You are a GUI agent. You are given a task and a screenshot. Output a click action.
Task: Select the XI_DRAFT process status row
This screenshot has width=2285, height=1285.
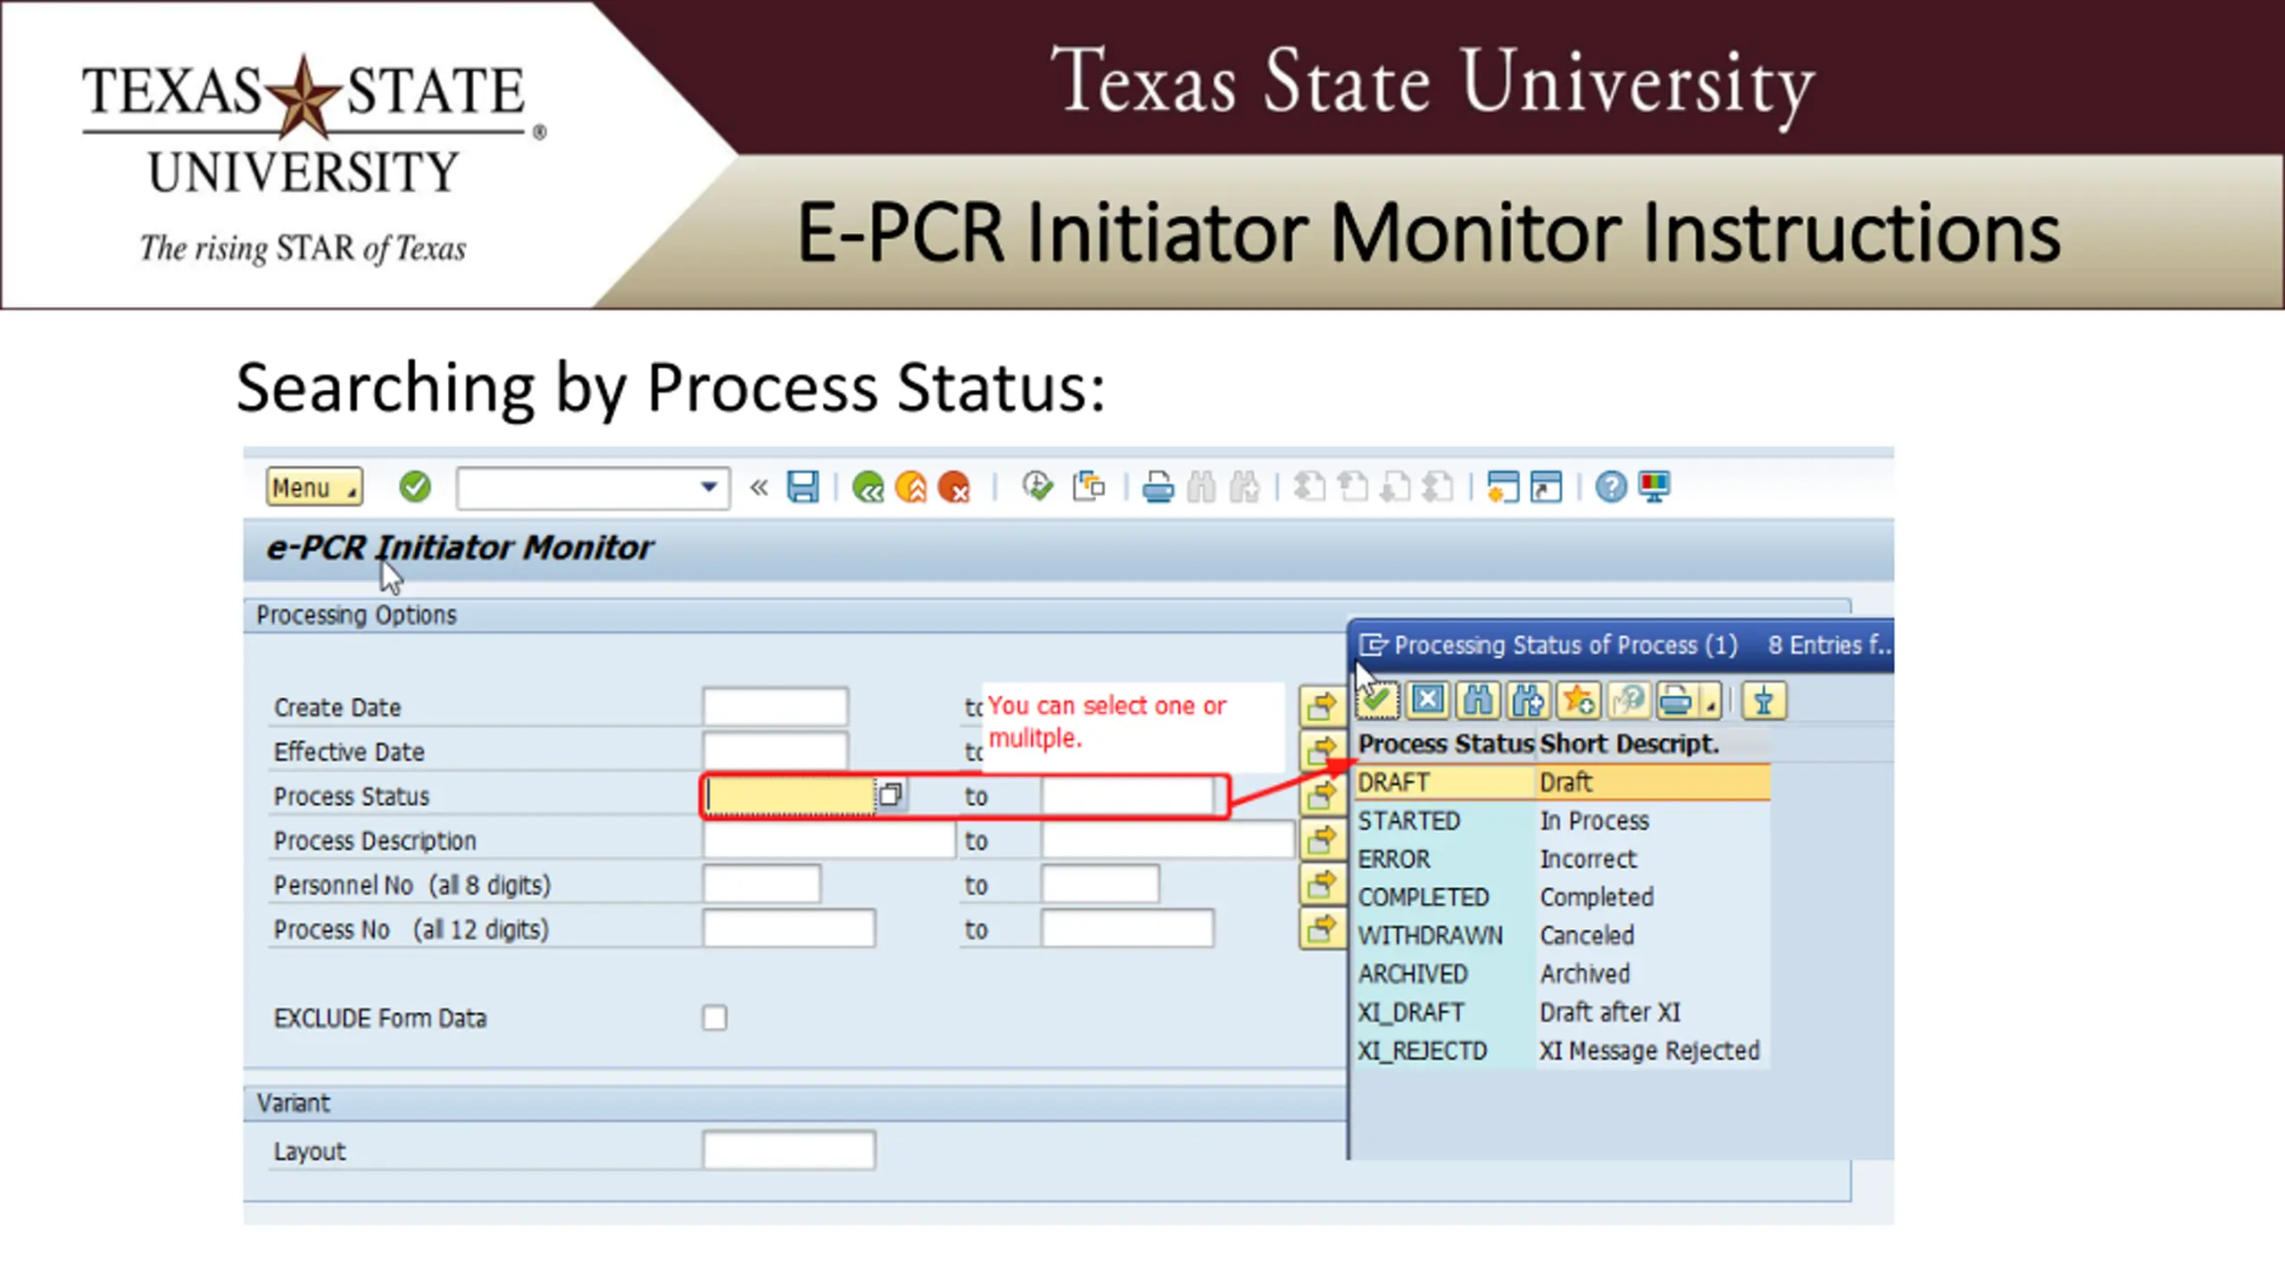[1562, 1012]
